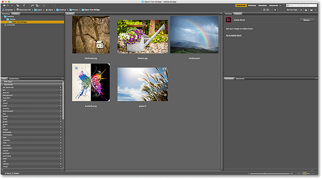Select the grass.tif thumbnail
Screen dimensions: 322x179
pos(143,84)
